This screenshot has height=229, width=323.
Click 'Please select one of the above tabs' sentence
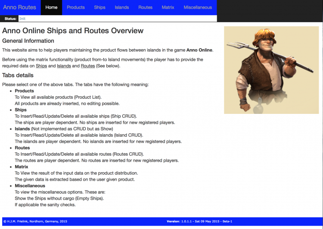pyautogui.click(x=75, y=85)
